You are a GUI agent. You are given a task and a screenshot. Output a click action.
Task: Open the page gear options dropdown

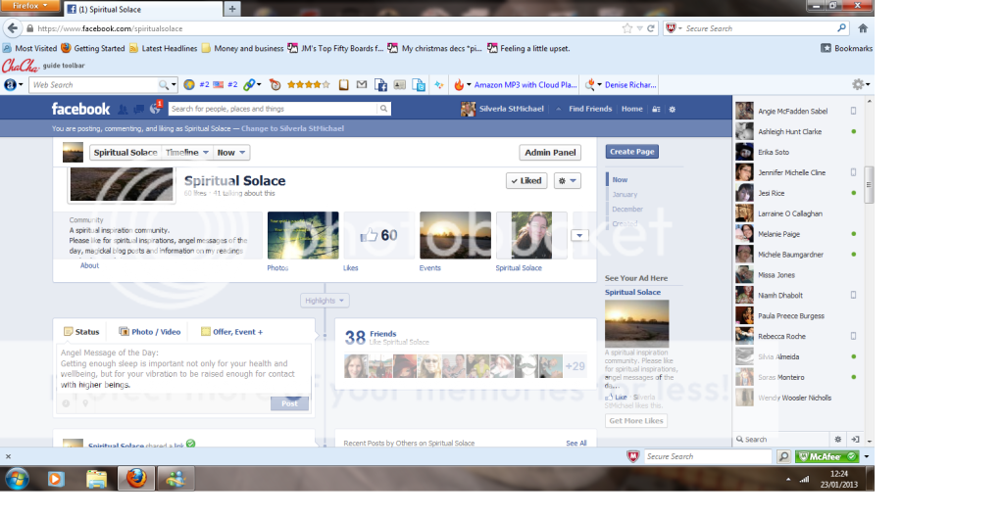point(567,180)
